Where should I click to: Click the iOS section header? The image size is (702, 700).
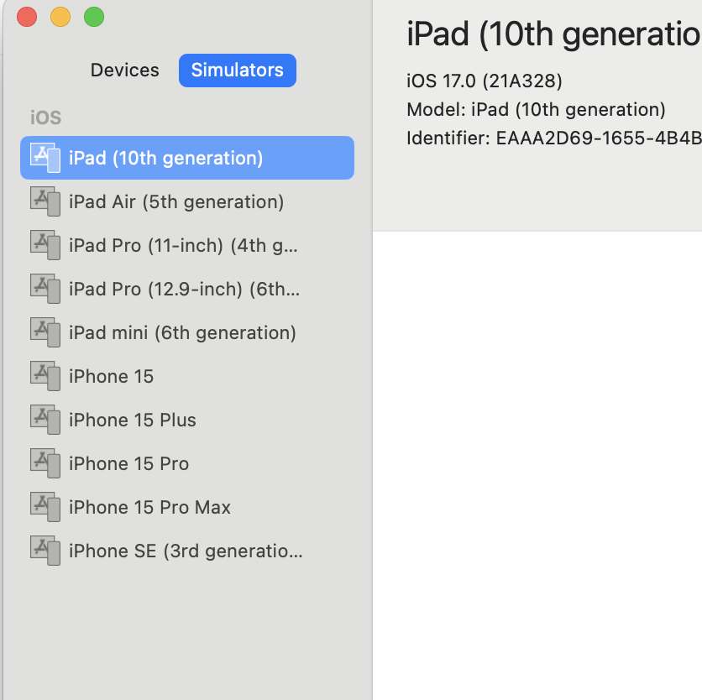click(45, 118)
